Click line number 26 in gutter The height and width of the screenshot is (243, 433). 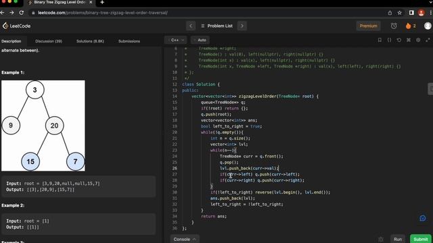(175, 168)
